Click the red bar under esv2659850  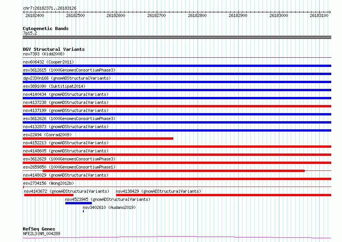174,171
